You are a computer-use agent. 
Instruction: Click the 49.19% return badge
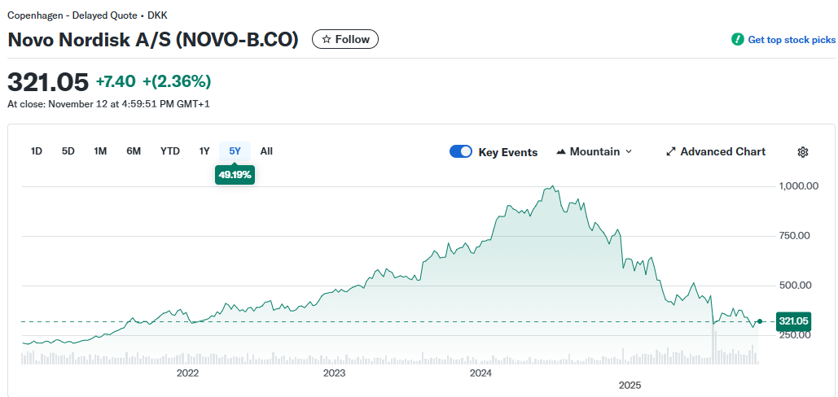click(235, 174)
